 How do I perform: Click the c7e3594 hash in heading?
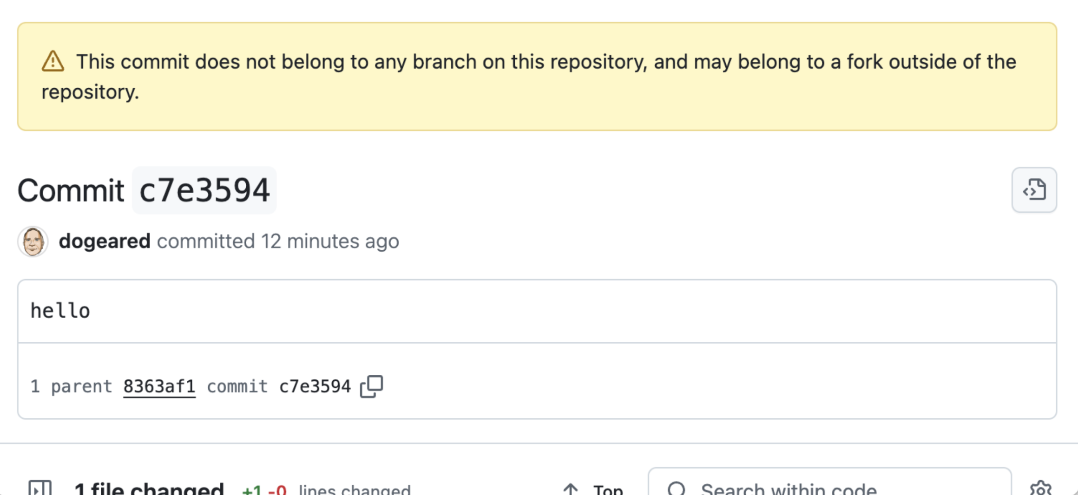click(x=204, y=190)
